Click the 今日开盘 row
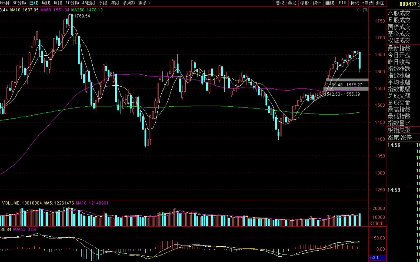Screen dimensions: 420x262 399,55
